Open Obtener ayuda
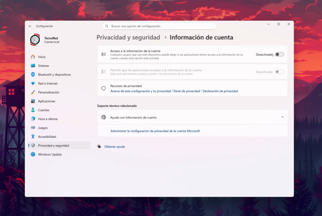The height and width of the screenshot is (216, 322). pos(114,147)
